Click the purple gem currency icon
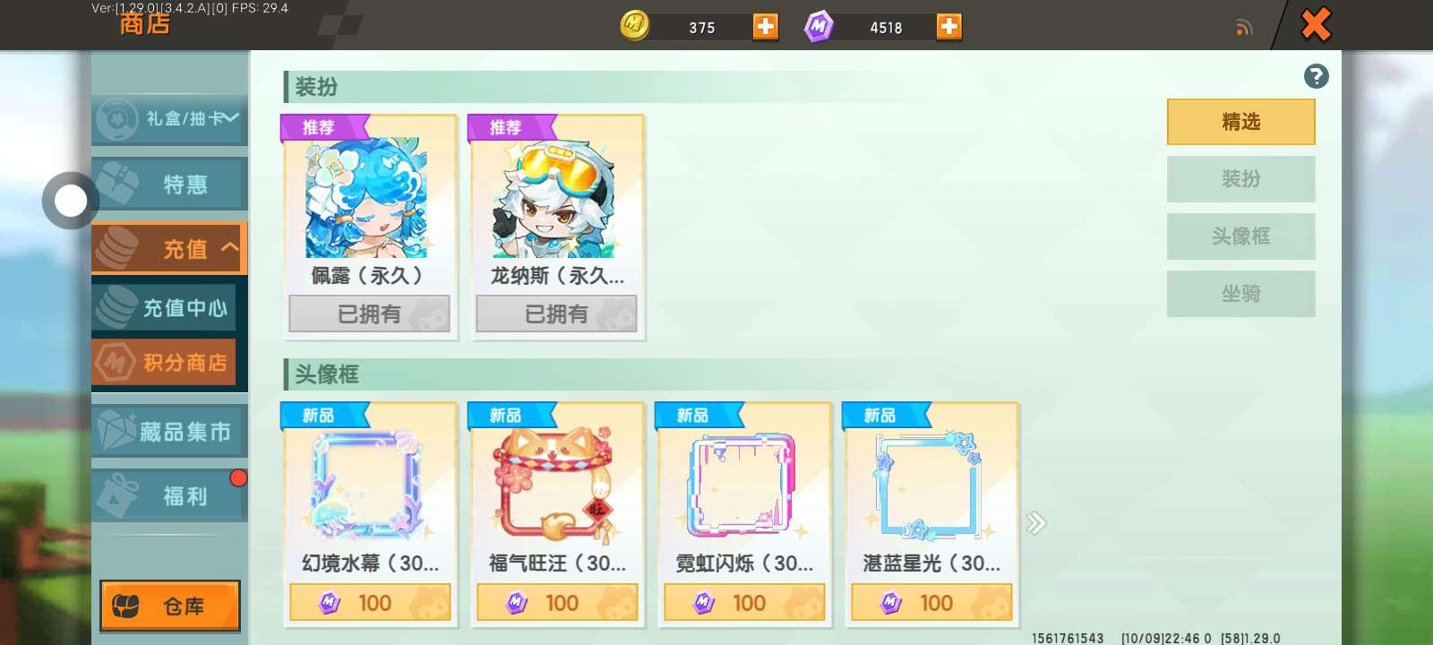Screen dimensions: 1433x645 [819, 27]
